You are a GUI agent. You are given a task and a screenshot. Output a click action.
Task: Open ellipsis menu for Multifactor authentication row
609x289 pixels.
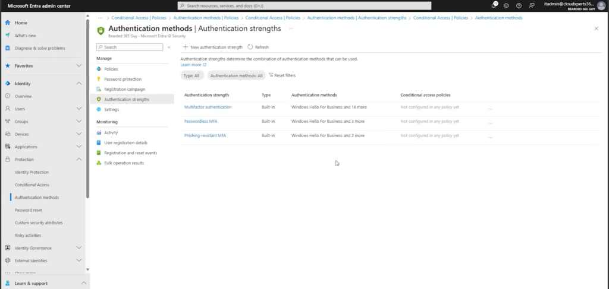(x=490, y=109)
